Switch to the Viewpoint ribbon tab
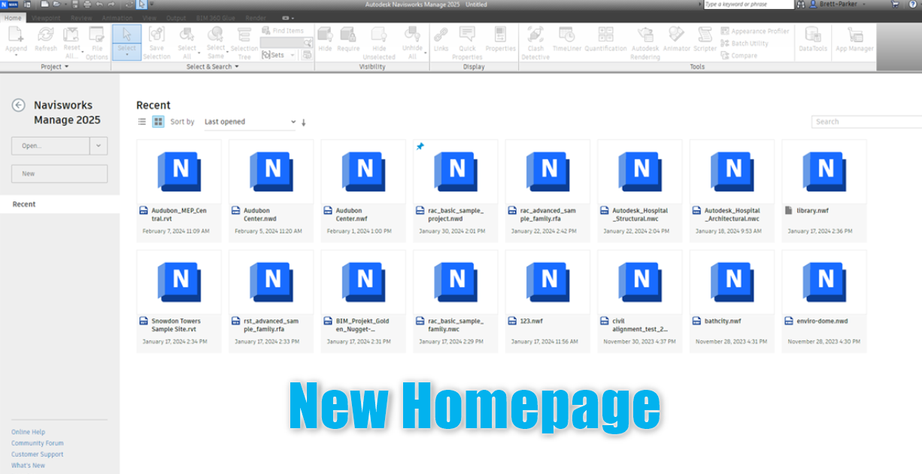This screenshot has width=922, height=474. click(x=46, y=17)
